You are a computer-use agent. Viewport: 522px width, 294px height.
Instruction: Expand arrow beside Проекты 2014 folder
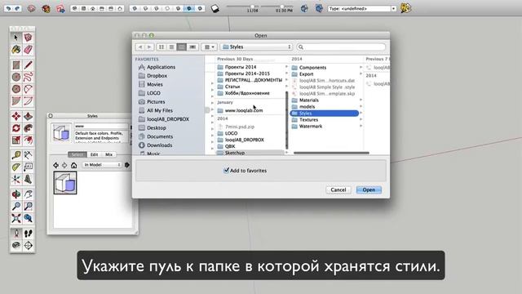point(286,67)
